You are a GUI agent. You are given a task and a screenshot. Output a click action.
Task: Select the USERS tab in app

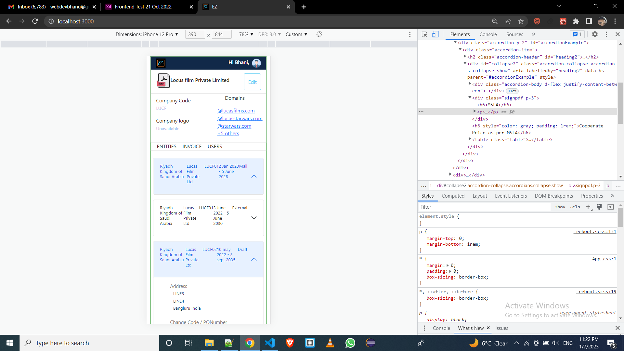(x=215, y=147)
